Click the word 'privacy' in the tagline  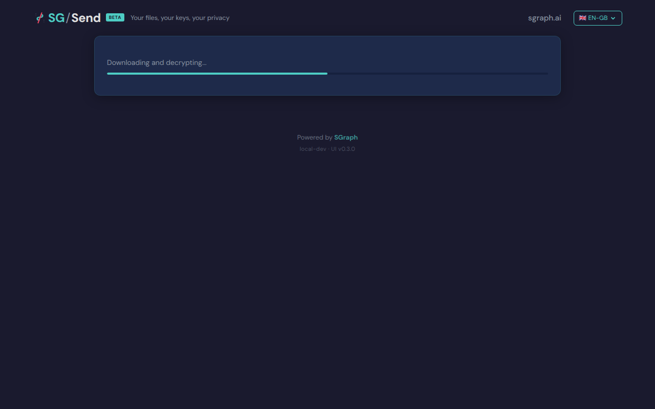click(218, 18)
